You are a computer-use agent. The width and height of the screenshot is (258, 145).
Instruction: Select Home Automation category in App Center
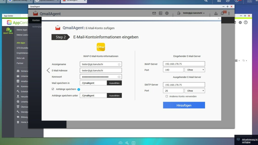(x=22, y=122)
